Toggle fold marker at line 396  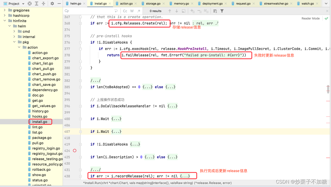(80, 106)
